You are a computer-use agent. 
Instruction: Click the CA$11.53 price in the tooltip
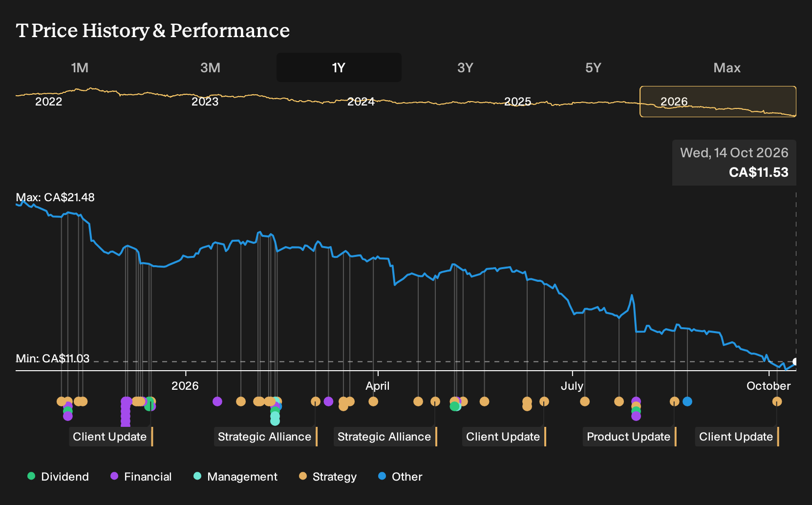[x=759, y=172]
